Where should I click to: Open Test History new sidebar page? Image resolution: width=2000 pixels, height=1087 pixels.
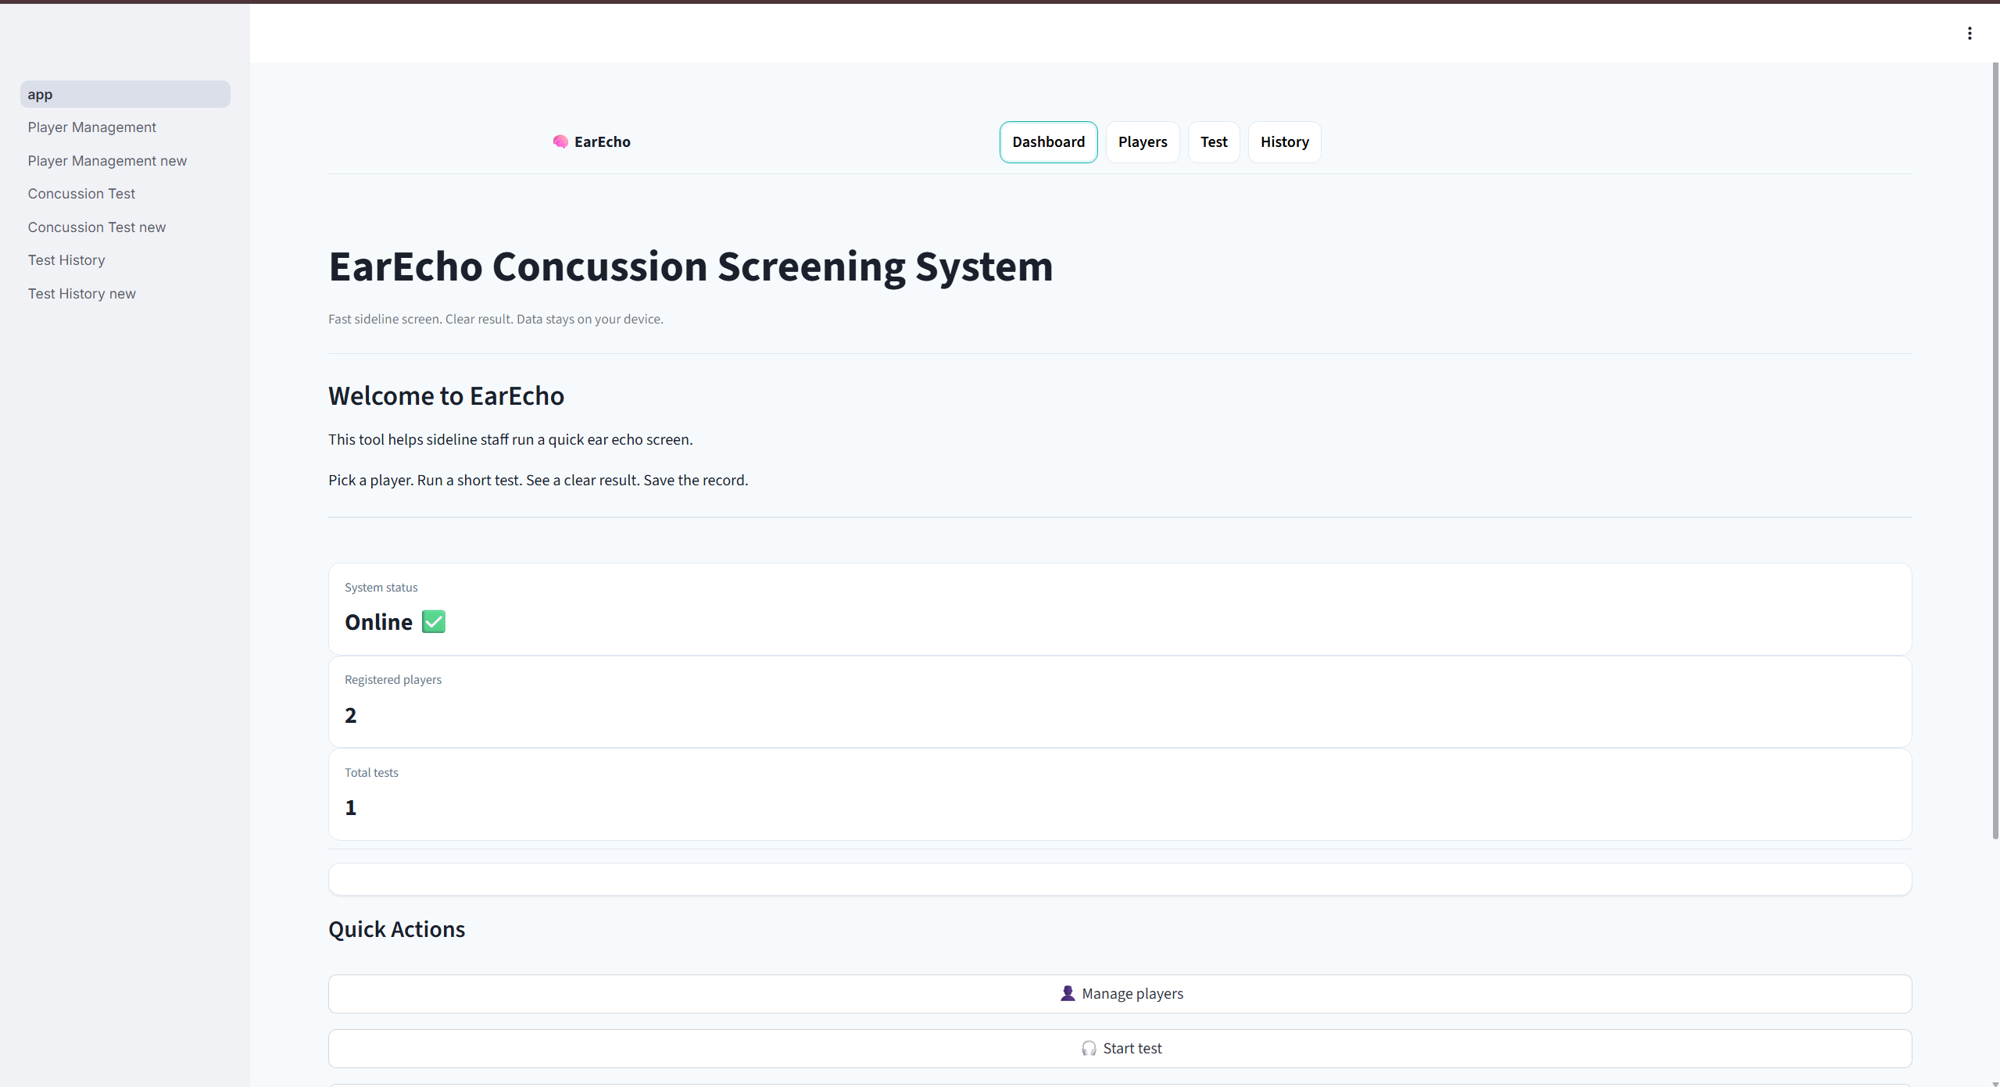[82, 294]
